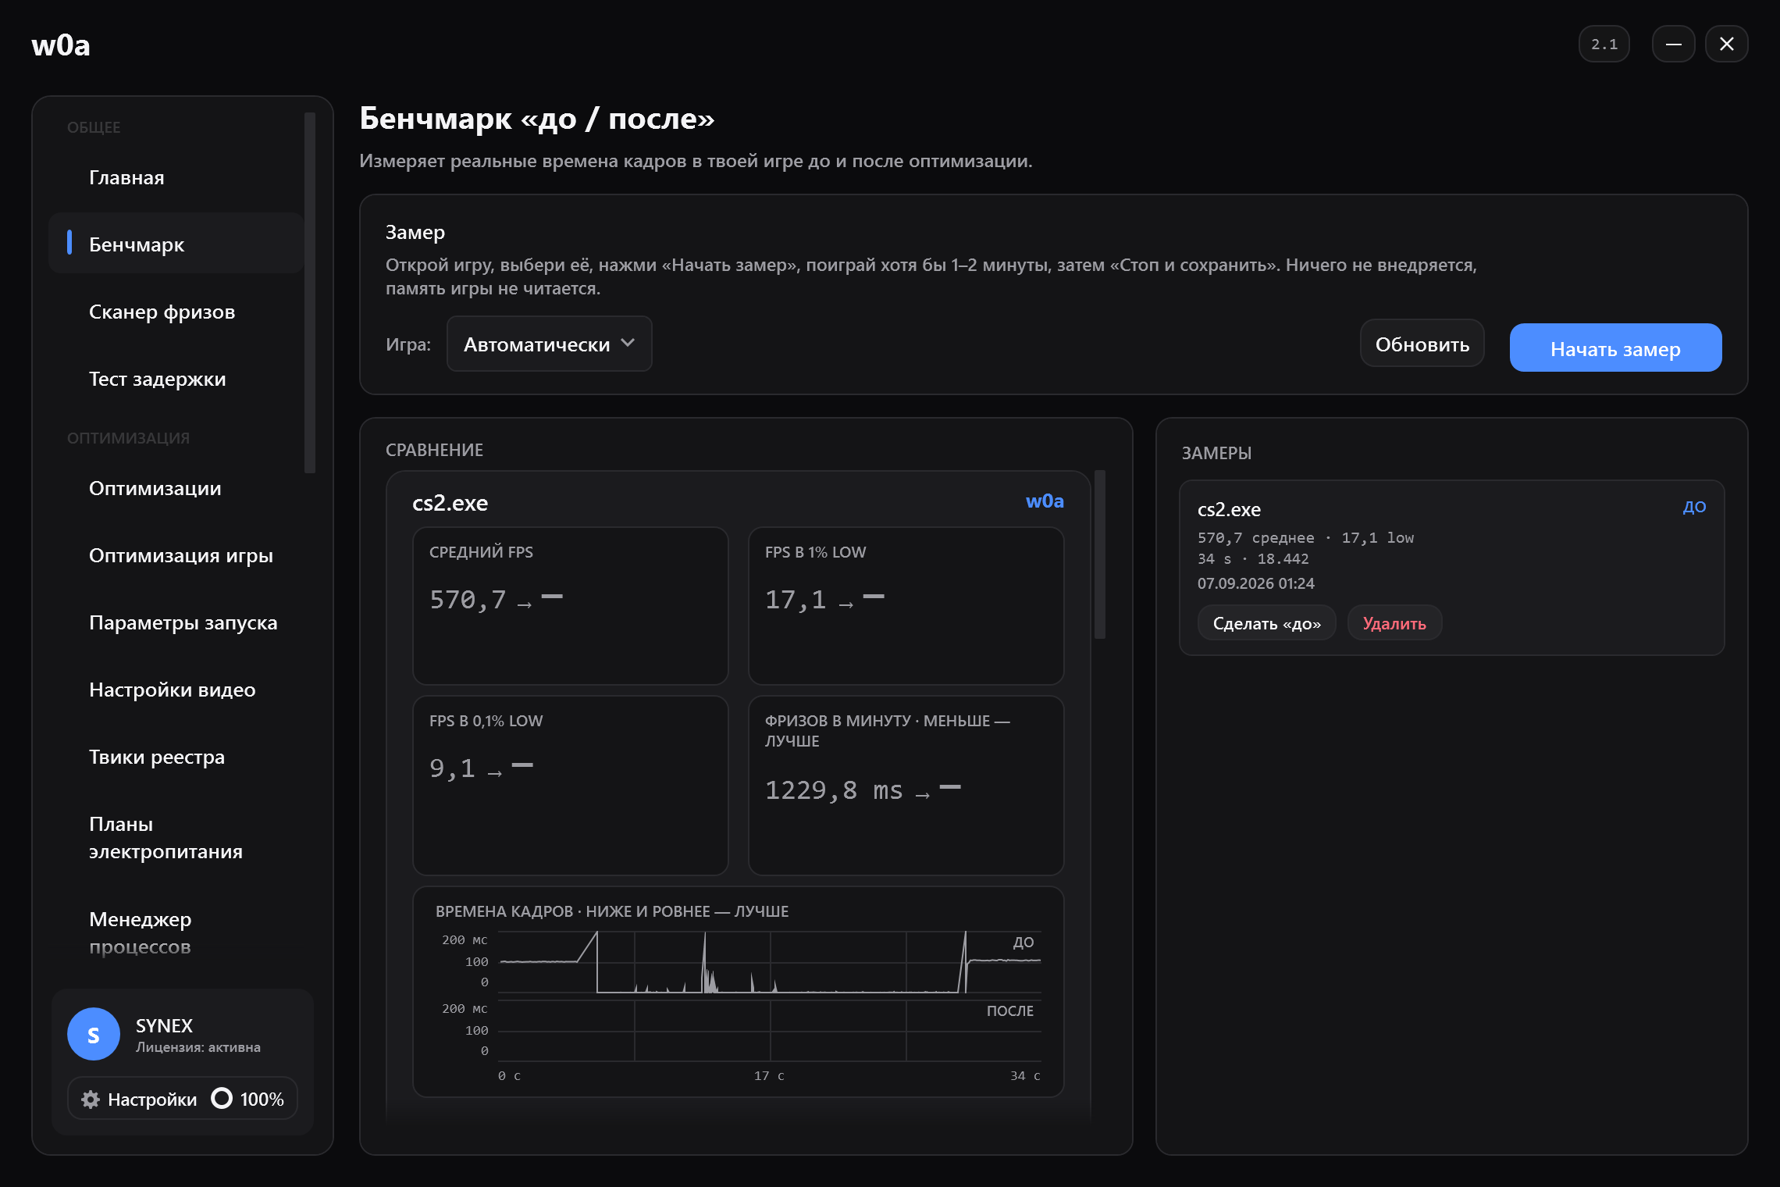Viewport: 1780px width, 1187px height.
Task: Click the w0a label in comparison card
Action: [x=1044, y=501]
